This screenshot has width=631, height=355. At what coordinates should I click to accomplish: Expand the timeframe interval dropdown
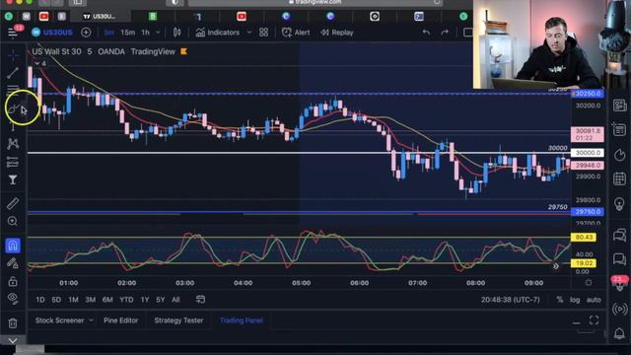point(158,33)
